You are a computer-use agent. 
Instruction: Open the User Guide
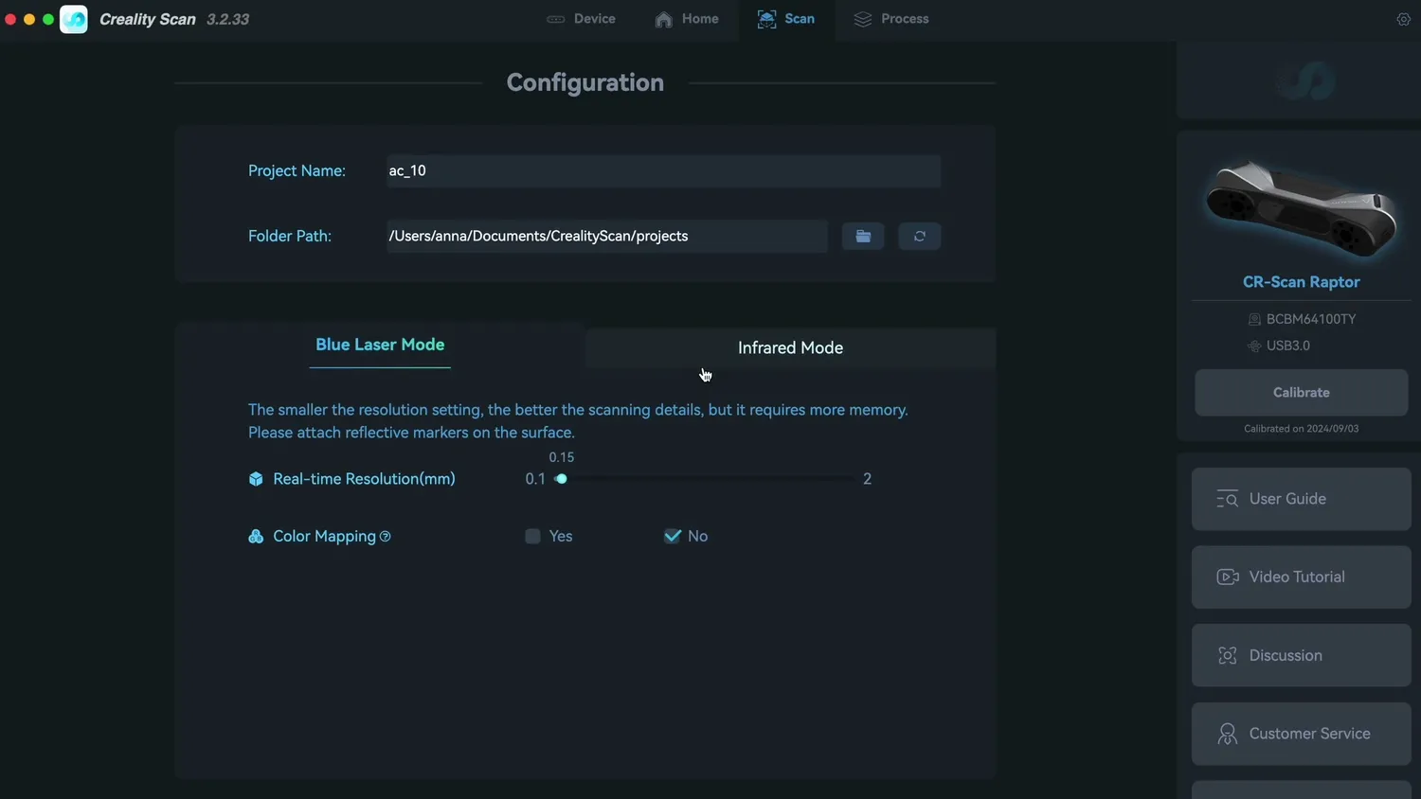click(x=1301, y=499)
